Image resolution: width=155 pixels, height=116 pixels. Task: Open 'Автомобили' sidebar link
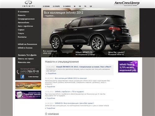click(x=24, y=23)
